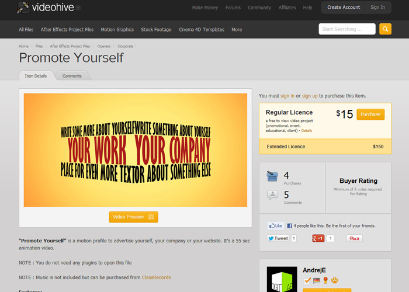Open the marketplace dropdown beside the videohive logo
This screenshot has width=409, height=292.
[x=78, y=8]
